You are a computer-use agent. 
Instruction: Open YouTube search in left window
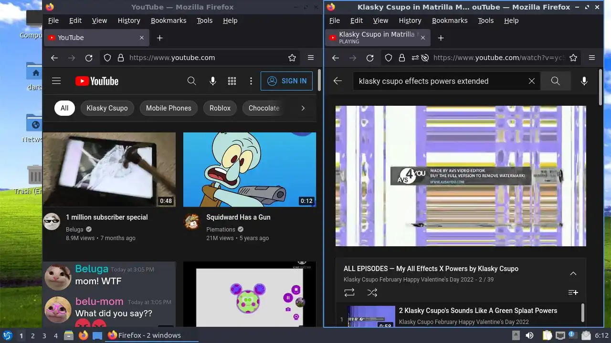(x=192, y=81)
